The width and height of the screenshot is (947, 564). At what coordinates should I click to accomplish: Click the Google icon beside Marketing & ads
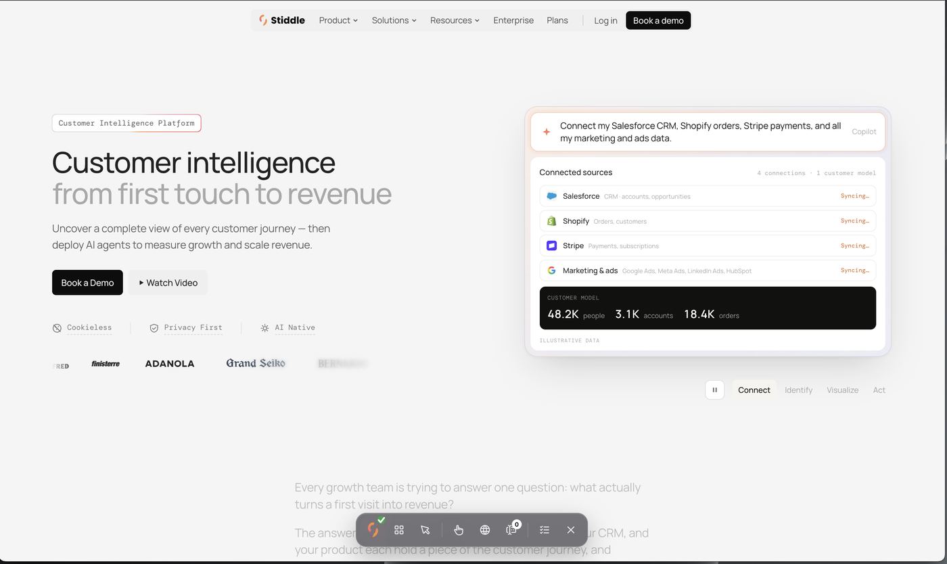pos(551,271)
